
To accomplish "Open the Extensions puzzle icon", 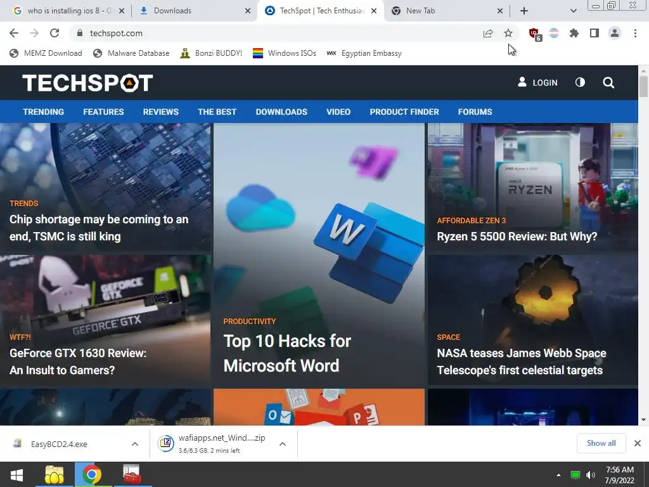I will click(x=574, y=33).
